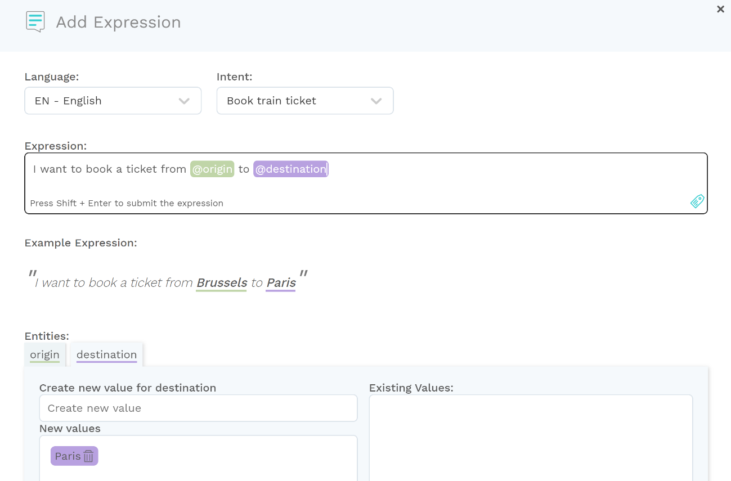This screenshot has height=481, width=731.
Task: Click "Create new value for destination" label
Action: click(128, 388)
